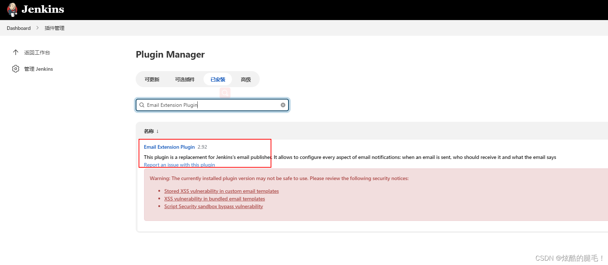This screenshot has width=608, height=265.
Task: Click the security warning message text
Action: [x=279, y=178]
